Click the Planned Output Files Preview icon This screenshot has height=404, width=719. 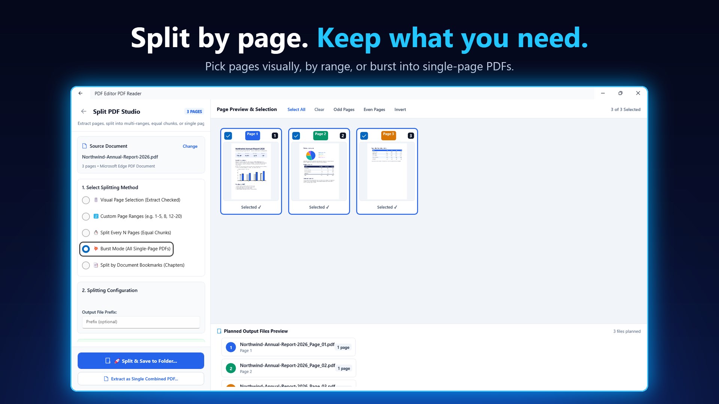pyautogui.click(x=219, y=331)
